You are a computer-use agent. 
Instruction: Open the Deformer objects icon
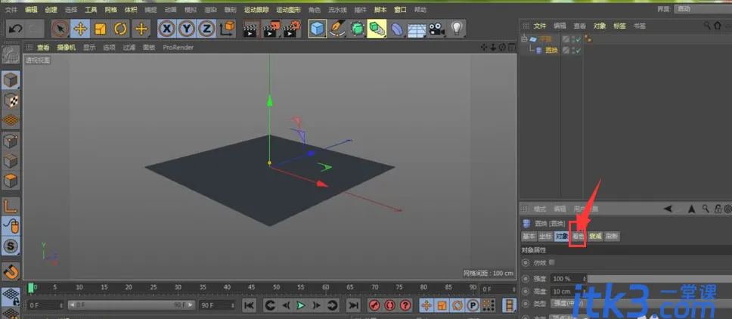click(x=396, y=29)
